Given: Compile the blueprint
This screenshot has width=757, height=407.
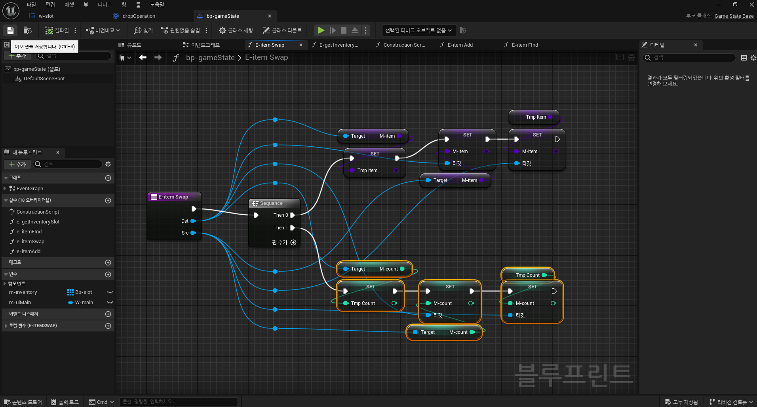Looking at the screenshot, I should tap(57, 30).
